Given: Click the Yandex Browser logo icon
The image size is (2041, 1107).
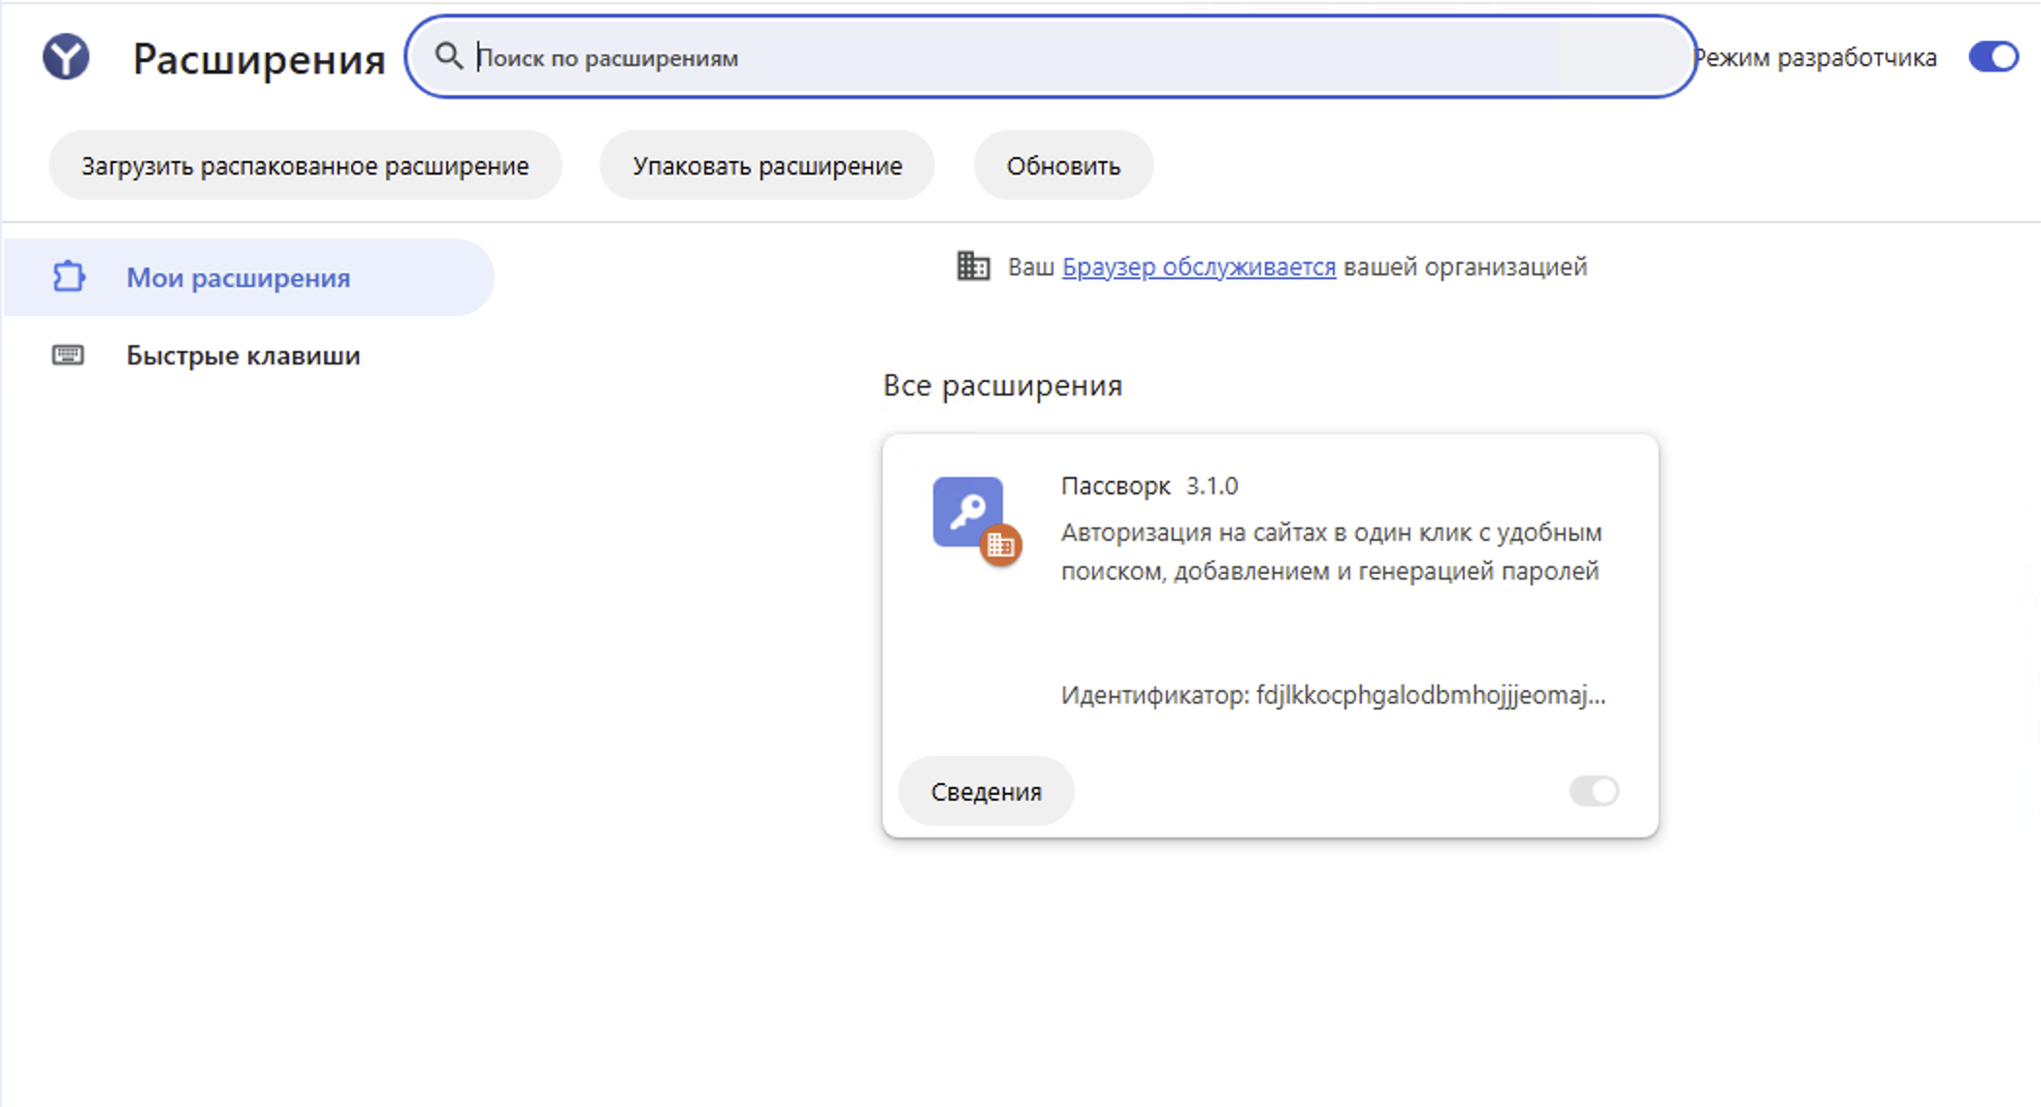Looking at the screenshot, I should click(66, 57).
